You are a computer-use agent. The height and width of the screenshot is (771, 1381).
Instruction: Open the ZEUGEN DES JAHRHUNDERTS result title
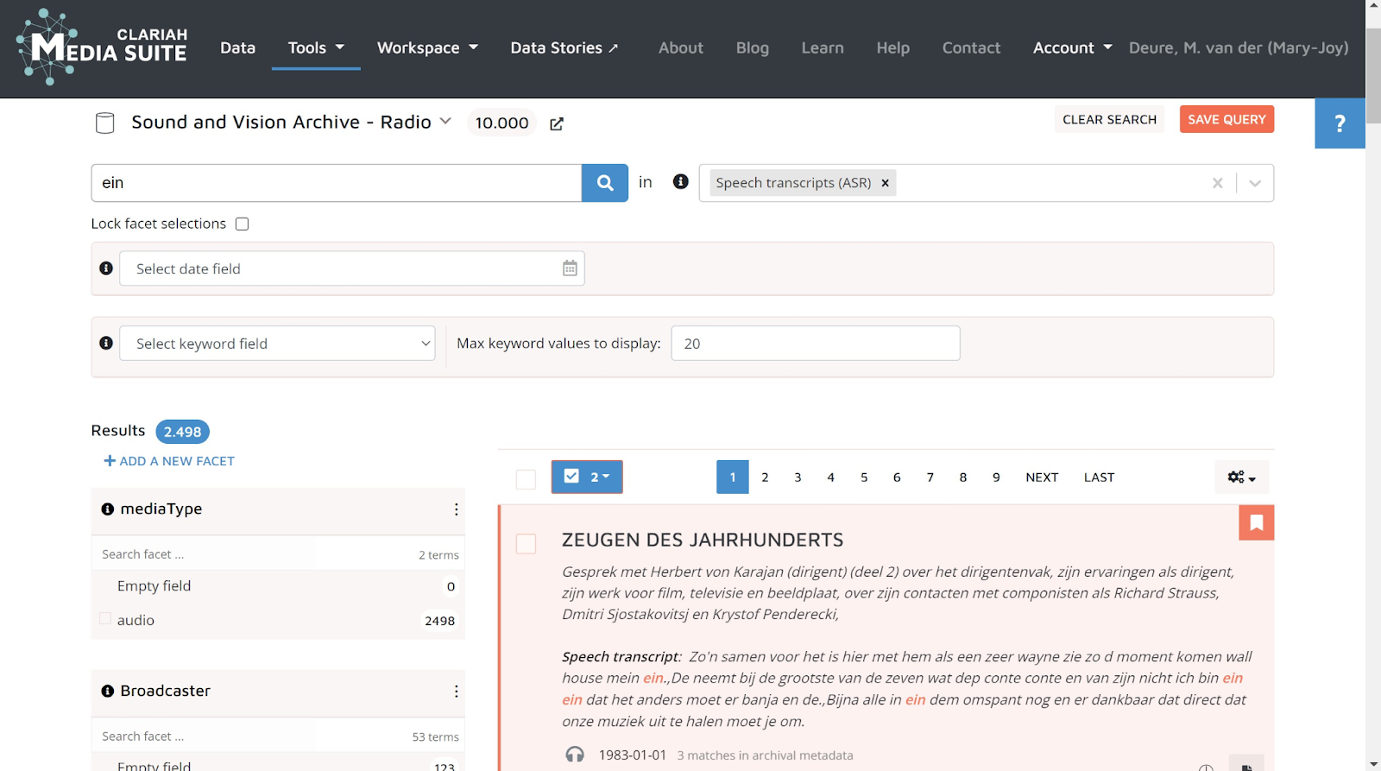coord(703,540)
